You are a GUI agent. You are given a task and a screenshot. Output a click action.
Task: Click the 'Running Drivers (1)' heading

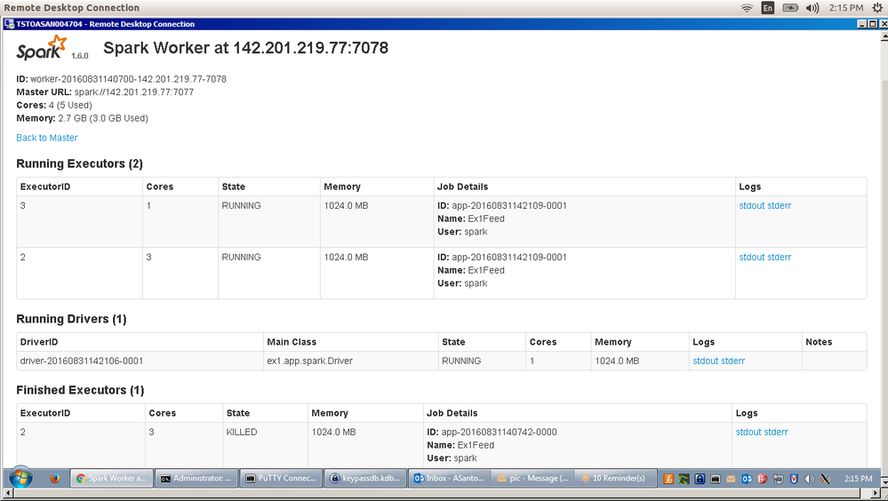click(71, 319)
